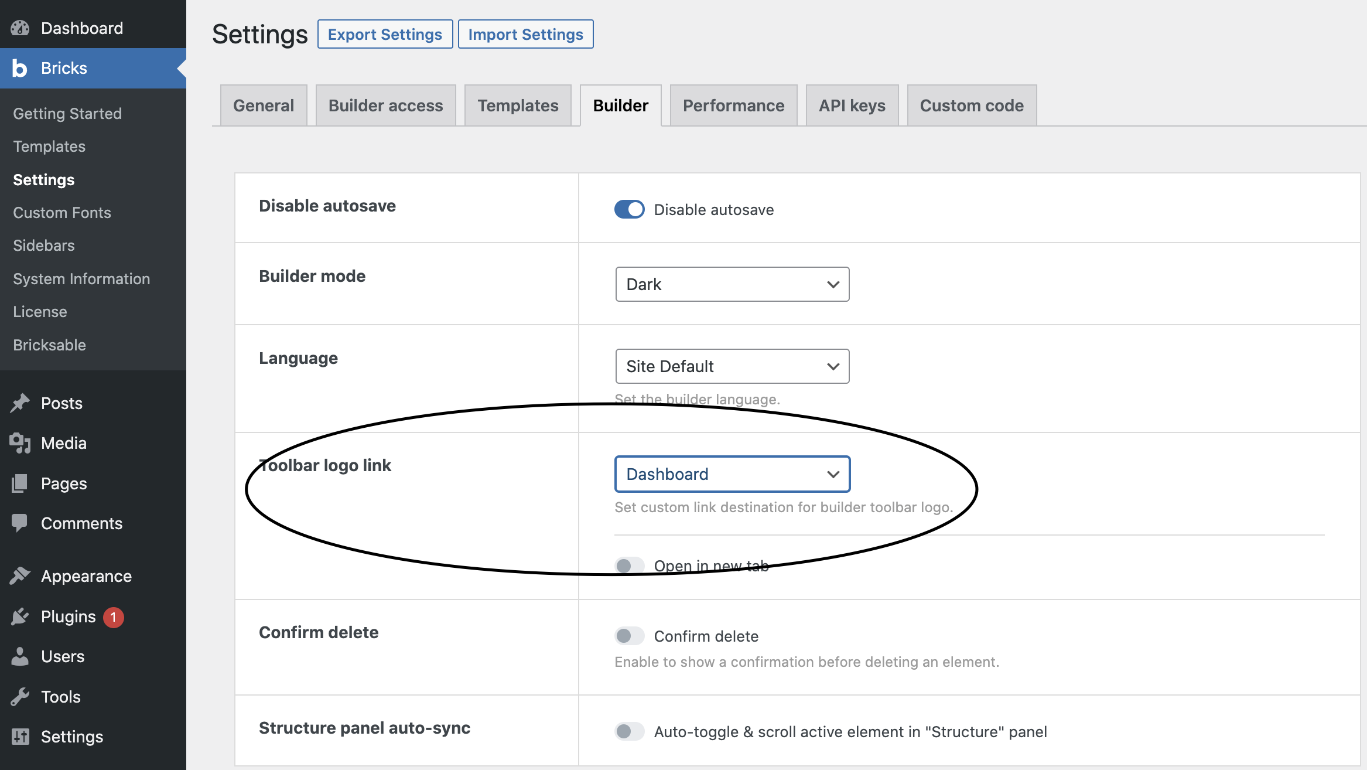Open the Language Site Default dropdown
This screenshot has width=1367, height=770.
click(x=732, y=366)
